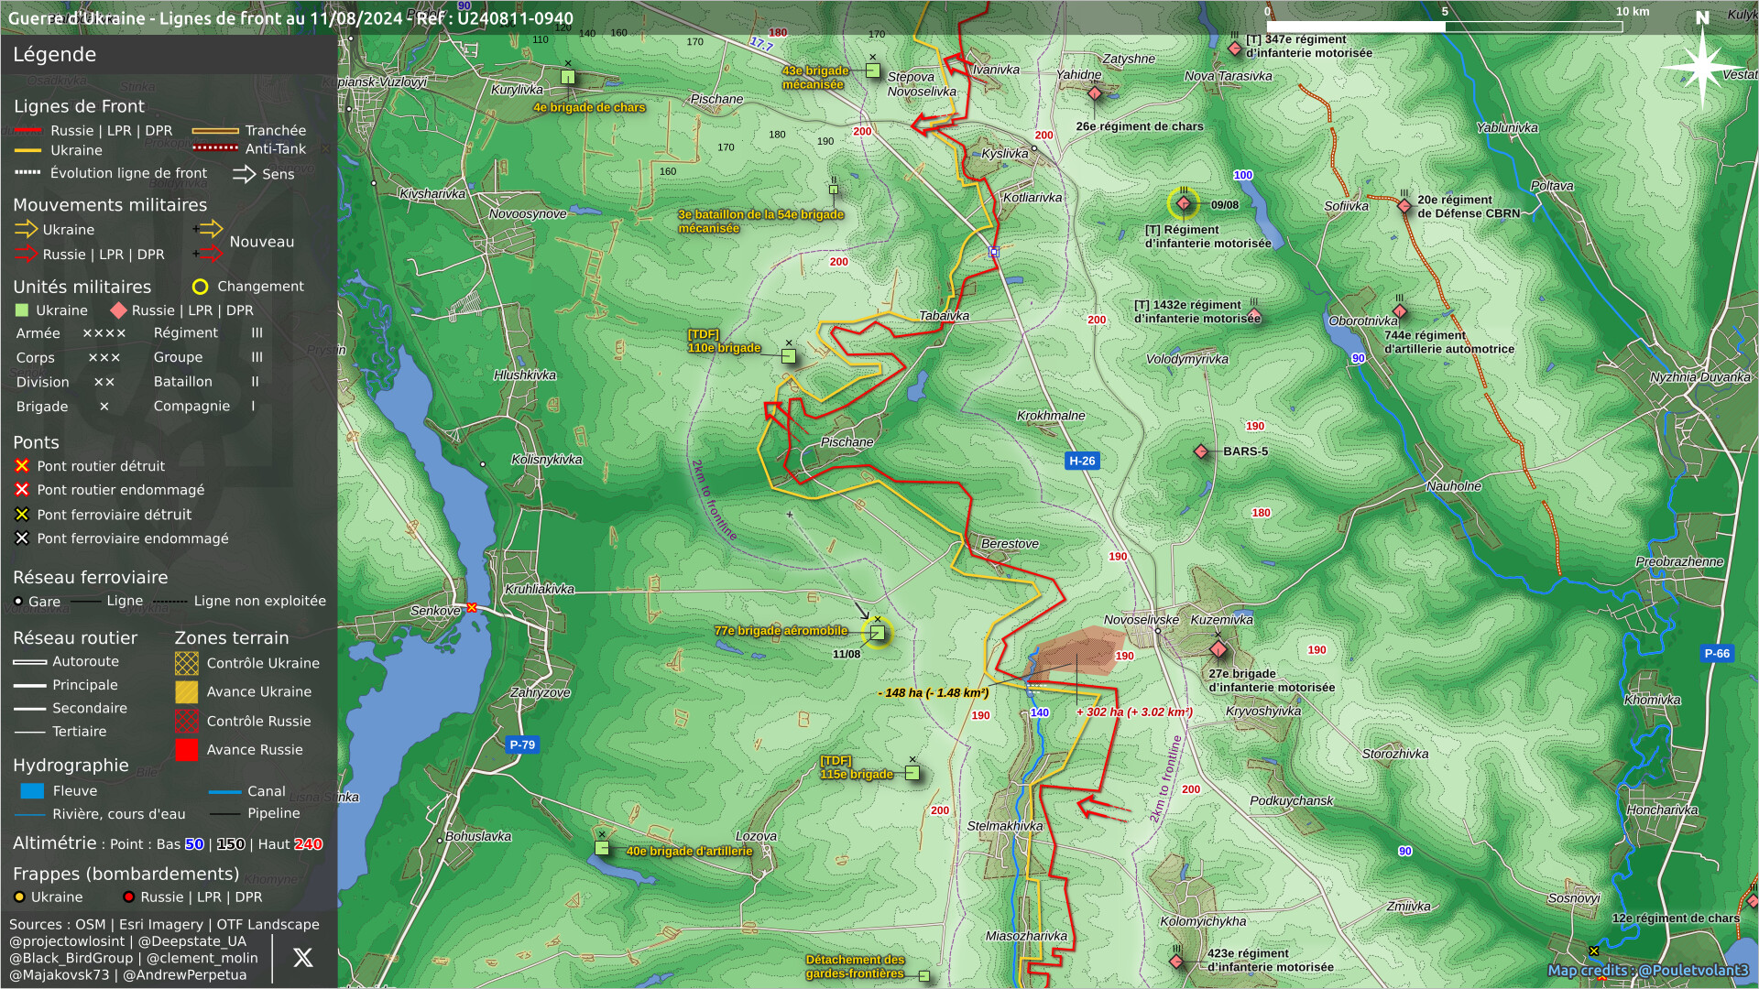The height and width of the screenshot is (989, 1759).
Task: Click the Berestove village label
Action: 1010,544
